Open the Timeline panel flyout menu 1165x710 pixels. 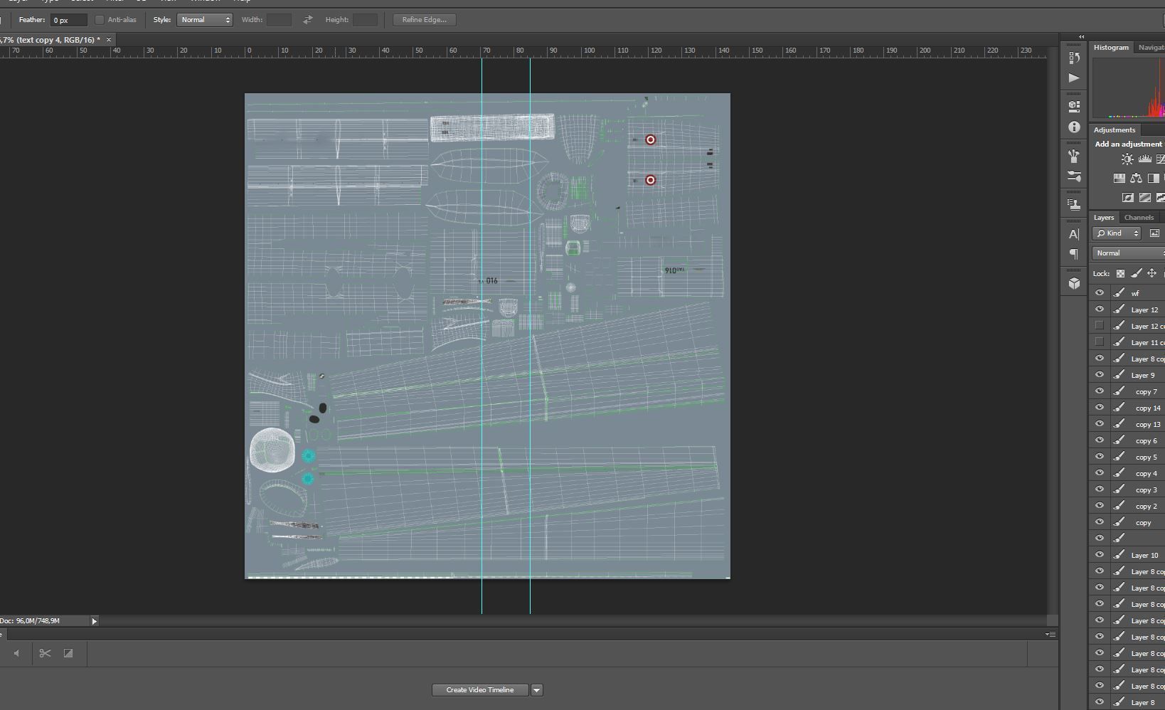(x=1050, y=634)
